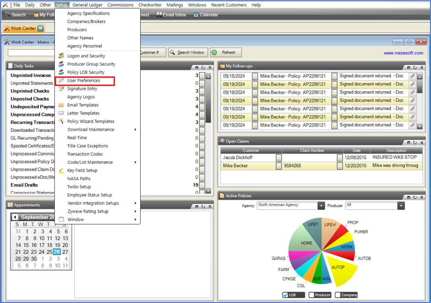Open the Agency dropdown in Active Policies
Screen dimensions: 431x303
point(321,206)
